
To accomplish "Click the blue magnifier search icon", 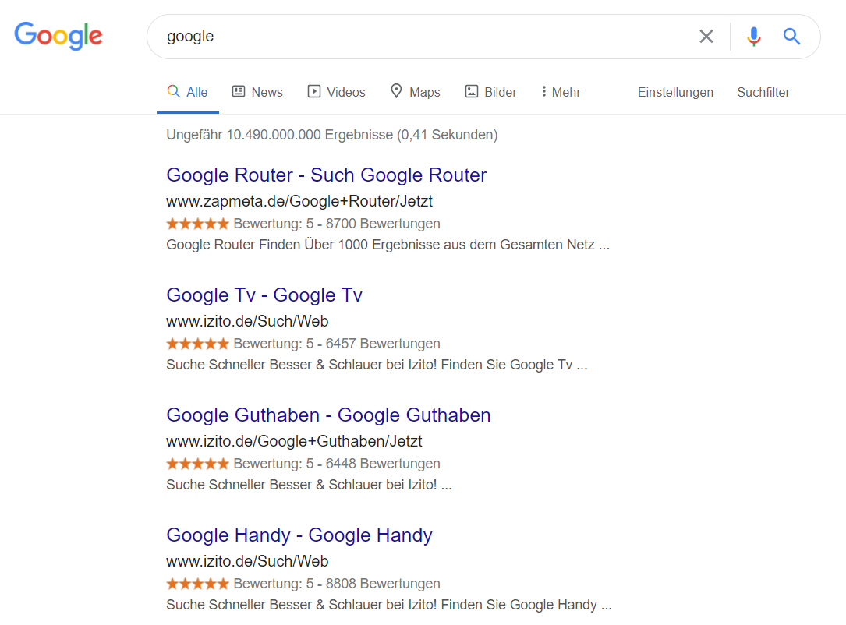I will pos(791,37).
